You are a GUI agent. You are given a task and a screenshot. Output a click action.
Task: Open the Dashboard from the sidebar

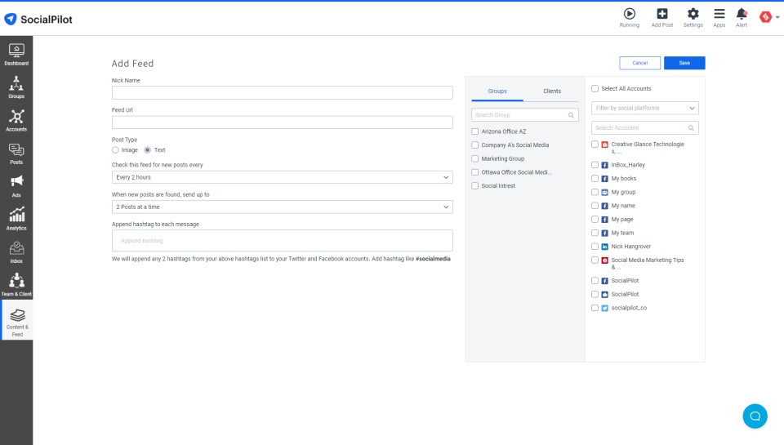[x=16, y=55]
